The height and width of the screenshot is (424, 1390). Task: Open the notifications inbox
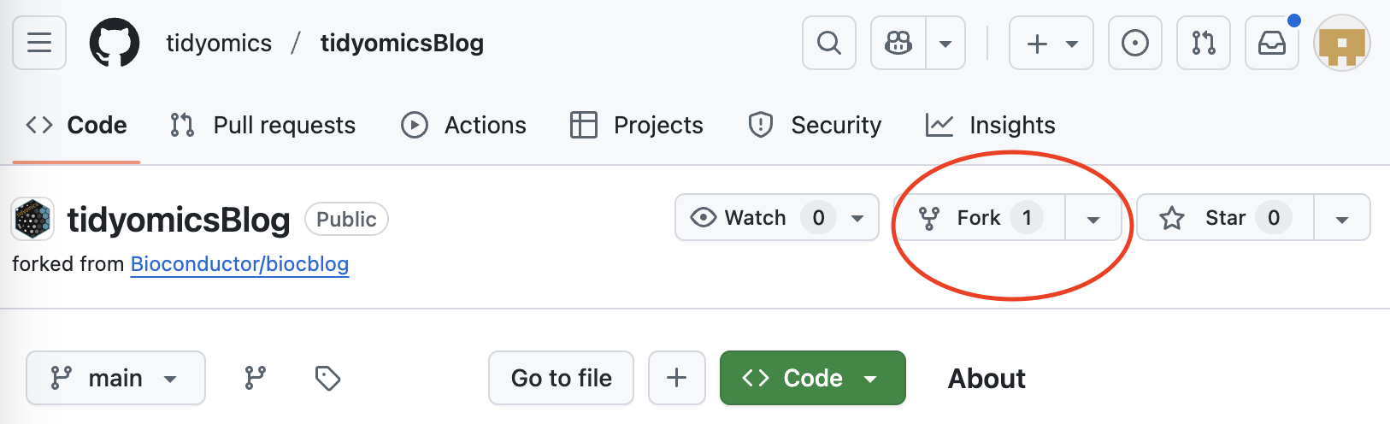tap(1271, 43)
